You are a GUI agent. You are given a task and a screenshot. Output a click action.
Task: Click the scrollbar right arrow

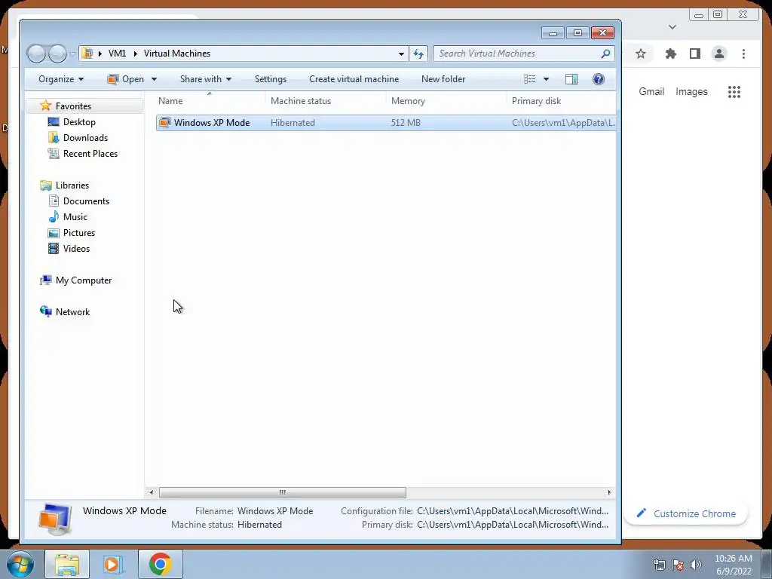(609, 492)
